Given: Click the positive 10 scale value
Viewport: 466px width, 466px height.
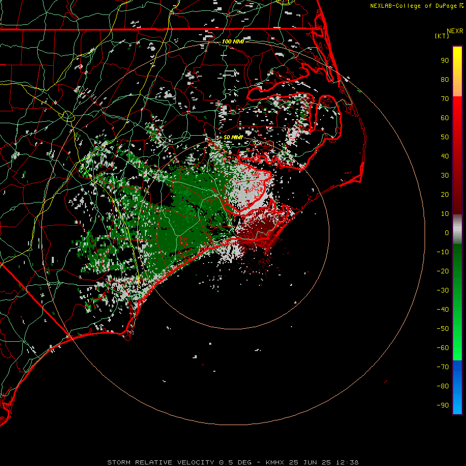Looking at the screenshot, I should (445, 214).
